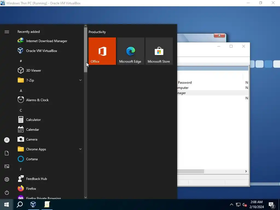Click the Recently added heading
Screen dimensions: 280x210
28,32
